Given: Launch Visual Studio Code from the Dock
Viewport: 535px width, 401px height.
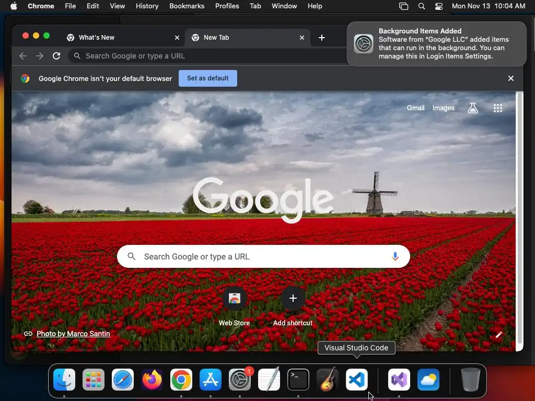Looking at the screenshot, I should click(x=356, y=380).
